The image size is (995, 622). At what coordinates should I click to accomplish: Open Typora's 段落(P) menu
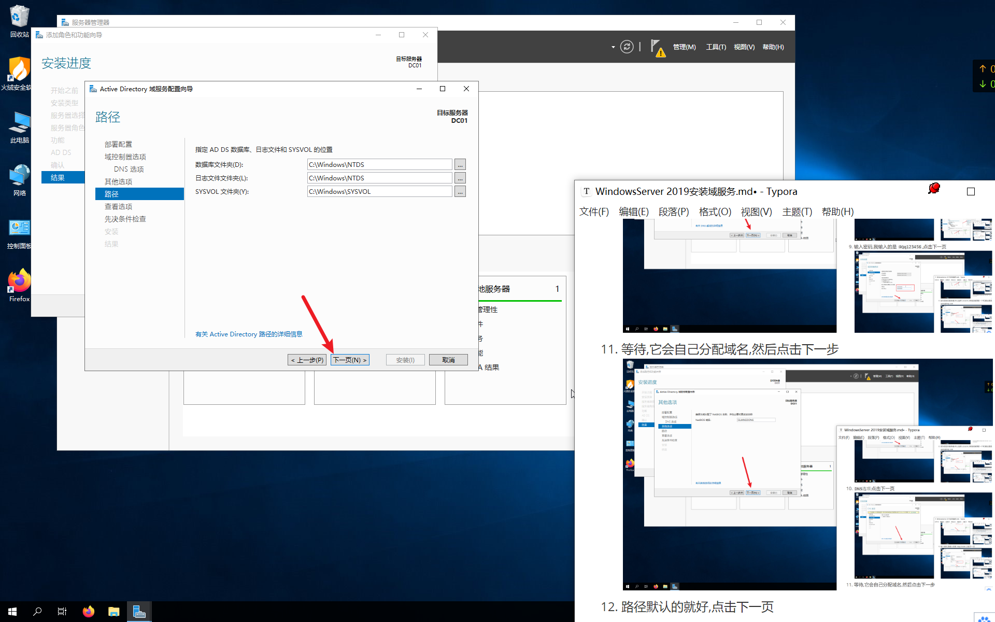coord(673,212)
